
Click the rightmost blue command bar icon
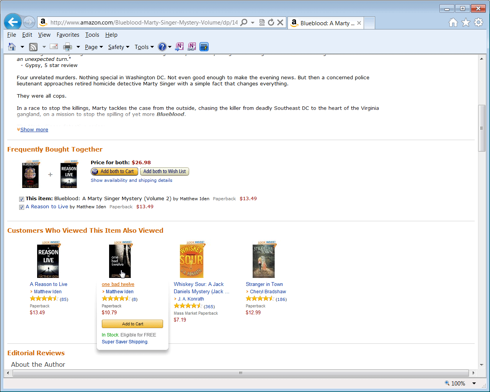click(204, 47)
